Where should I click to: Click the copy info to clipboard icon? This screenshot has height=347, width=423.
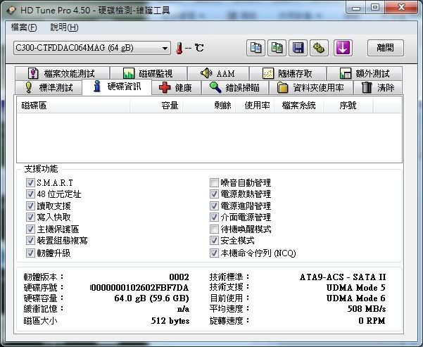click(255, 48)
